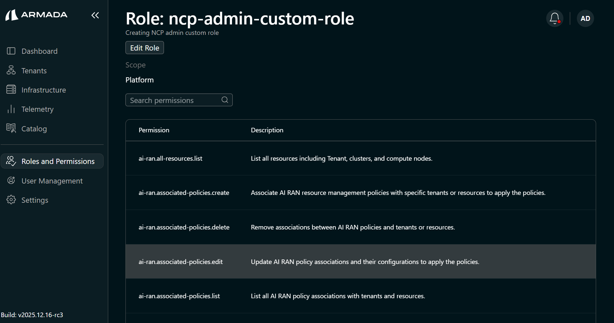Select the User Management menu item
The width and height of the screenshot is (614, 323).
pos(52,181)
